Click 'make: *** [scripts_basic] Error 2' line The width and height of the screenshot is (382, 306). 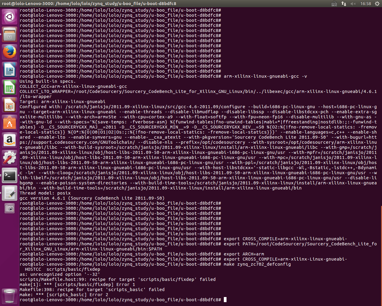click(x=64, y=295)
